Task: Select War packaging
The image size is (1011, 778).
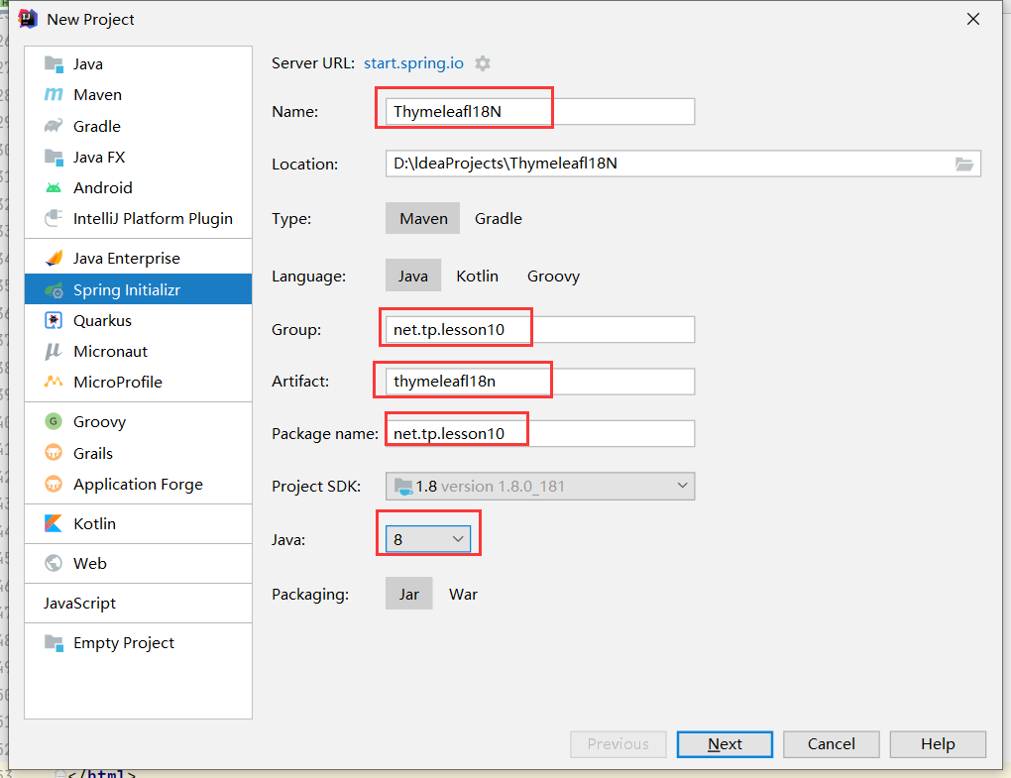Action: pyautogui.click(x=463, y=594)
